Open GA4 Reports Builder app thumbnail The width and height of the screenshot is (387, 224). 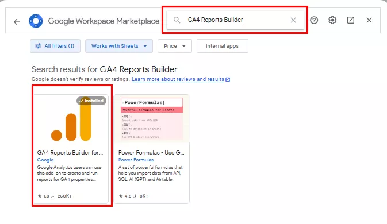pyautogui.click(x=71, y=118)
